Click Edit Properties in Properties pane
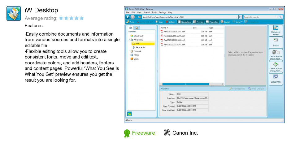 (237, 89)
